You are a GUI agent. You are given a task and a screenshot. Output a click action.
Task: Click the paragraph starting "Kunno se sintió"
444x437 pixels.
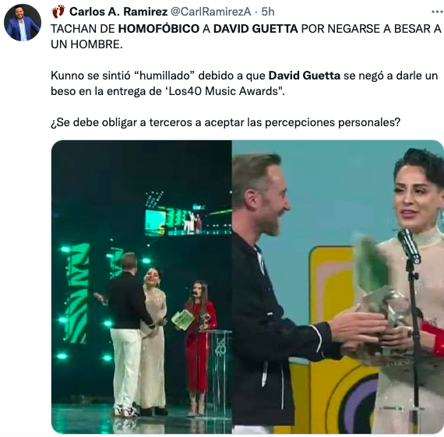pos(244,83)
